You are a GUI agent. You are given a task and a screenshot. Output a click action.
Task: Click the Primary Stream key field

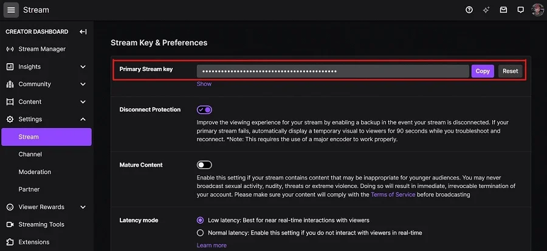click(332, 71)
